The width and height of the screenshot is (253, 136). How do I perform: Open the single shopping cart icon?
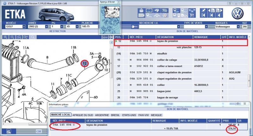click(192, 15)
